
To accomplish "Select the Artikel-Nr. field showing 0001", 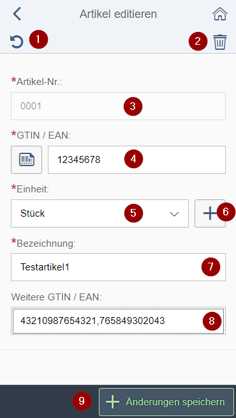I will (x=118, y=106).
